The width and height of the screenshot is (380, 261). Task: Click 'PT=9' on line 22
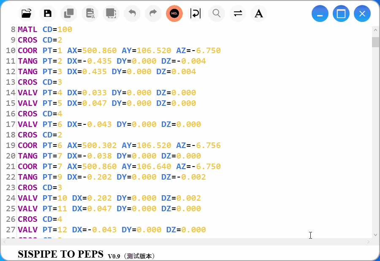coord(52,177)
